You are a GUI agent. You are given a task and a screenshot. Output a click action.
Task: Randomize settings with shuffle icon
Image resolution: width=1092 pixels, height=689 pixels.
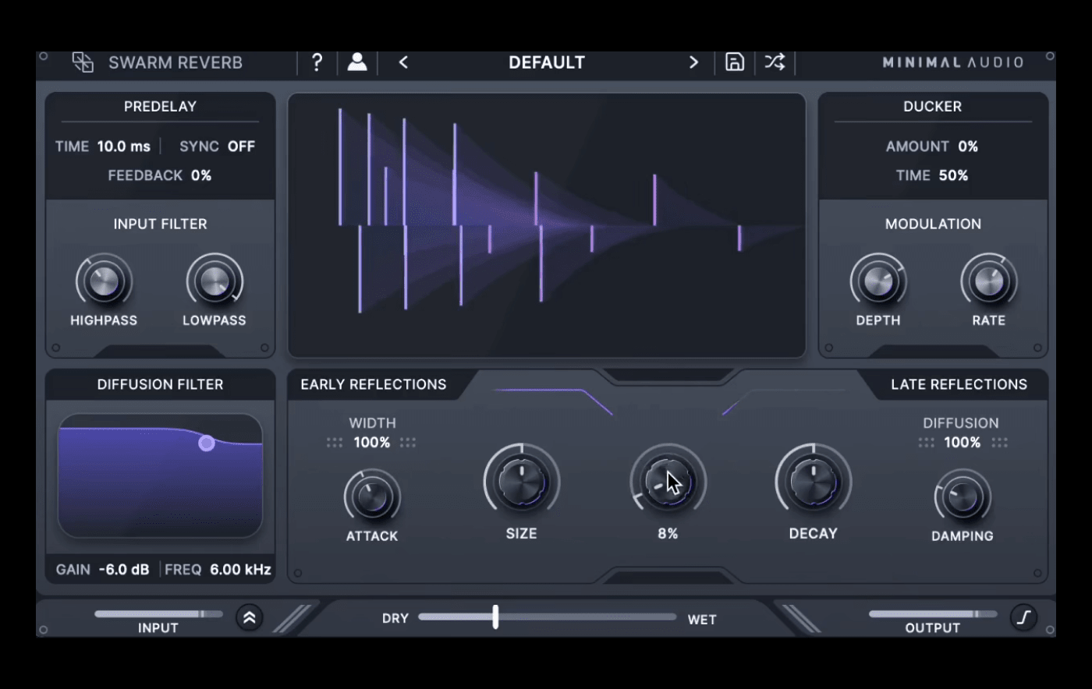pos(775,62)
